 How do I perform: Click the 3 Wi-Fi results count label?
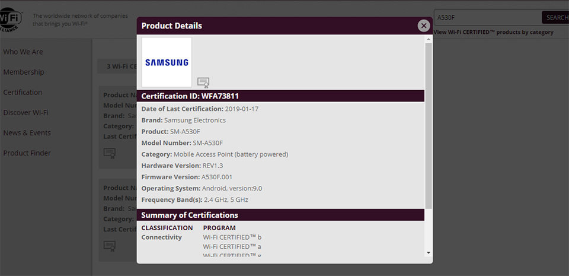pos(122,66)
